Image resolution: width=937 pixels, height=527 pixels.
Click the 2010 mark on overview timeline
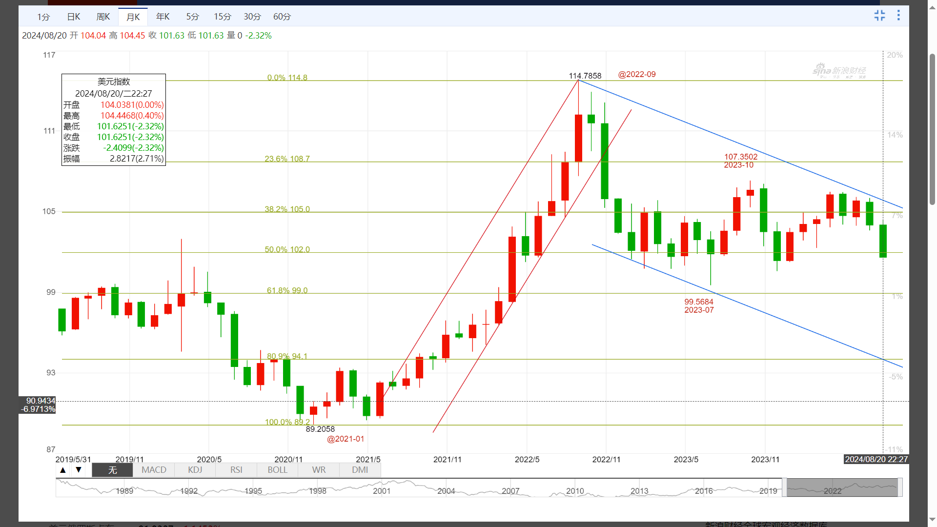575,491
